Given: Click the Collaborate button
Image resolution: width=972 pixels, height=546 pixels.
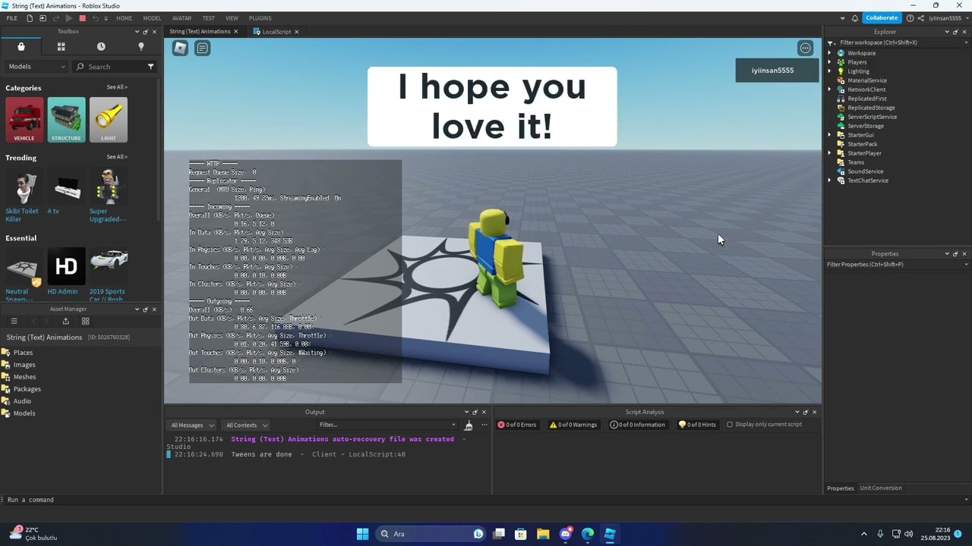Looking at the screenshot, I should [x=882, y=18].
